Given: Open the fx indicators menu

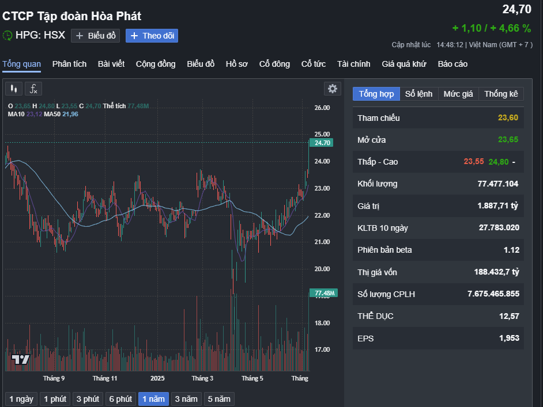Looking at the screenshot, I should pyautogui.click(x=33, y=89).
